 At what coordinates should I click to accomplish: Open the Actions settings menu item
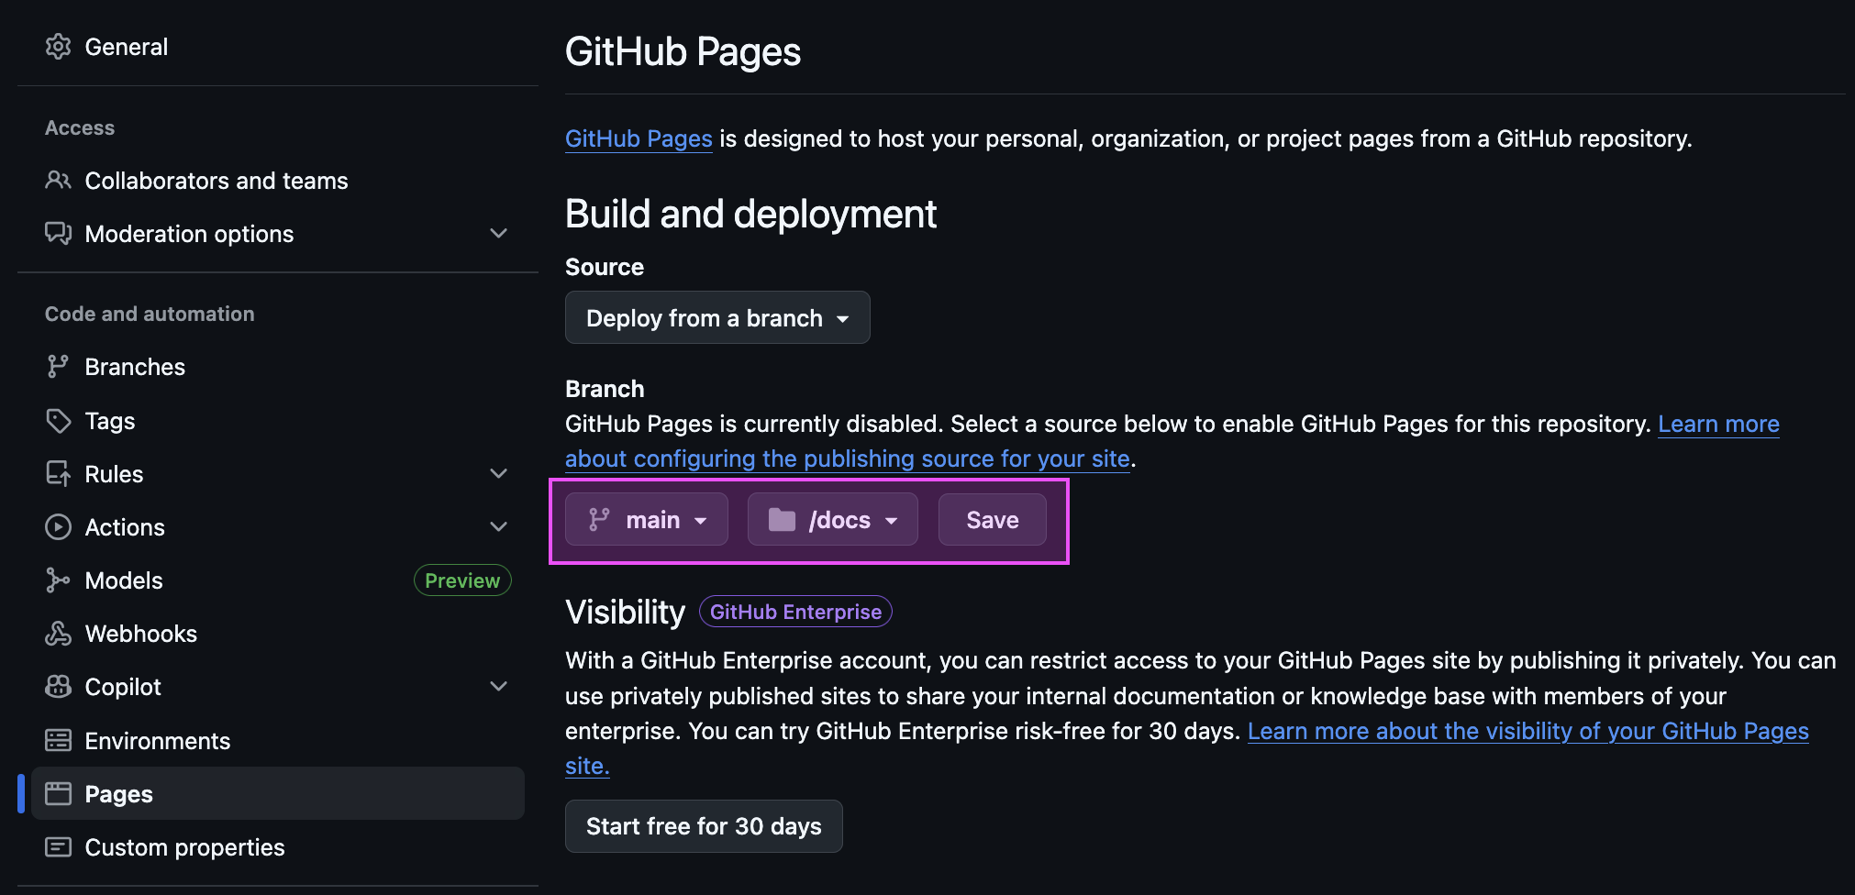click(125, 527)
